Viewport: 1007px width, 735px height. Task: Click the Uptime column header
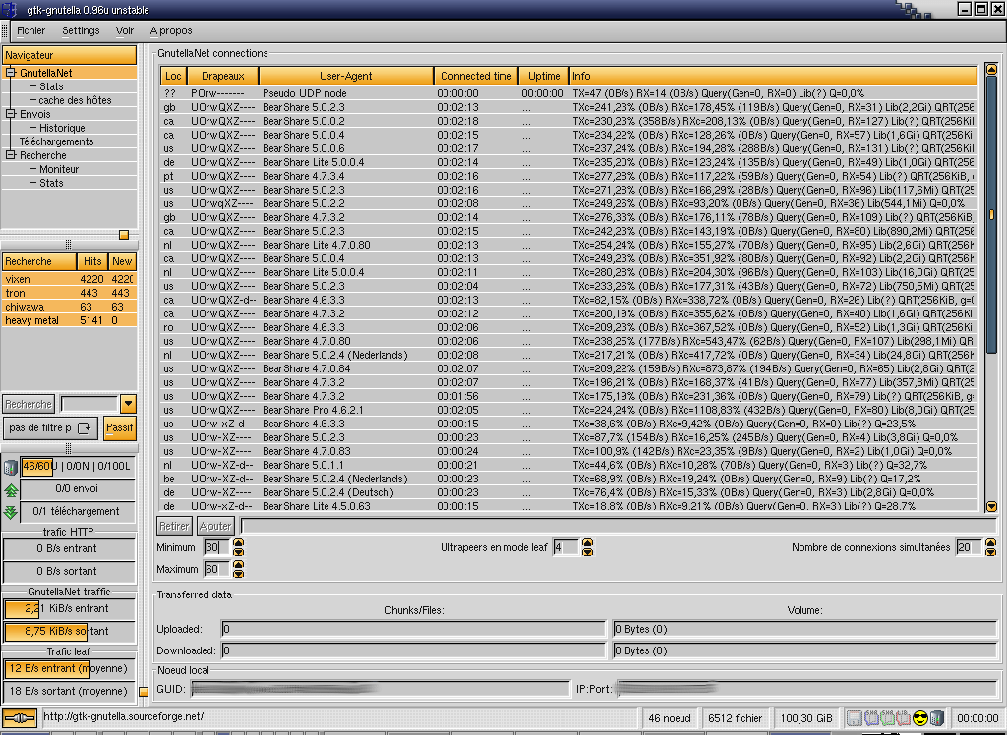pos(544,76)
